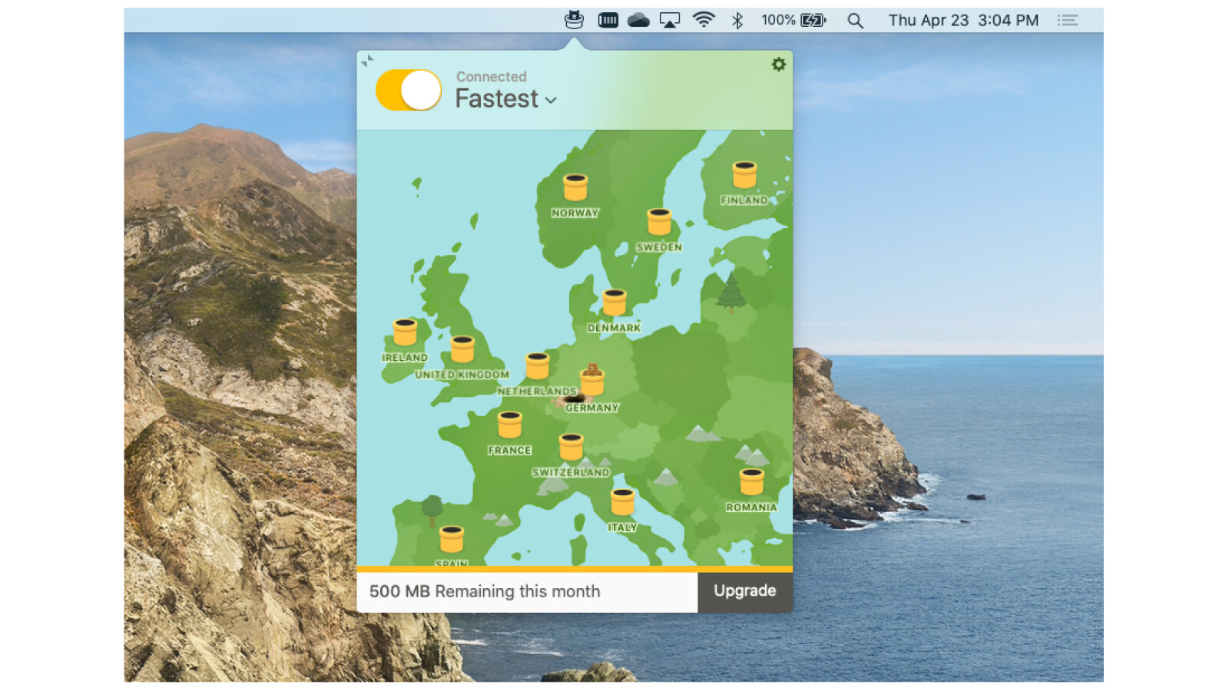Image resolution: width=1229 pixels, height=691 pixels.
Task: Select the Finland tunnel on map
Action: [744, 176]
